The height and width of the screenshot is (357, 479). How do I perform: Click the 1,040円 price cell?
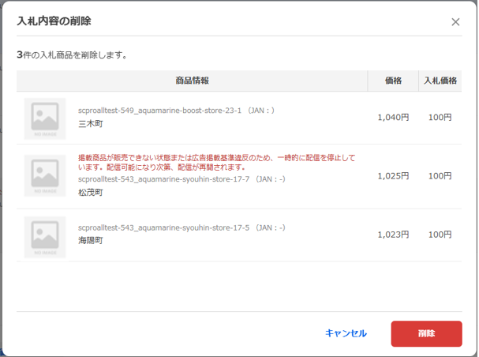click(x=393, y=118)
